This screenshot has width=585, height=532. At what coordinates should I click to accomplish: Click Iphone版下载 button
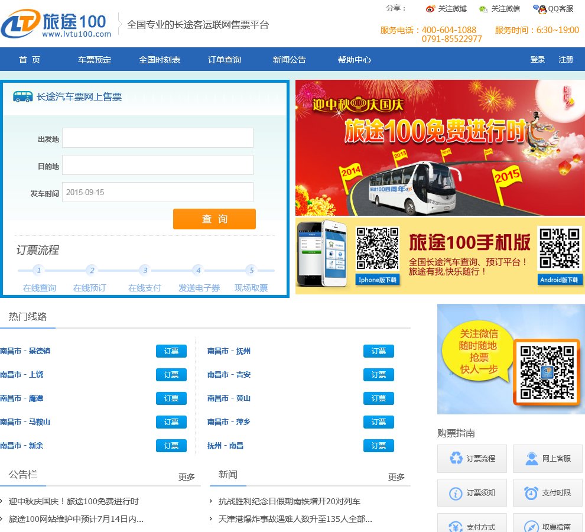377,280
